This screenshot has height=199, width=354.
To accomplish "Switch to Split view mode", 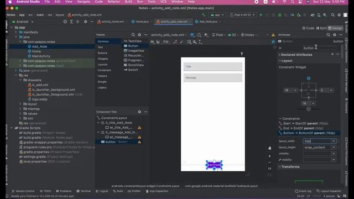I will 321,28.
